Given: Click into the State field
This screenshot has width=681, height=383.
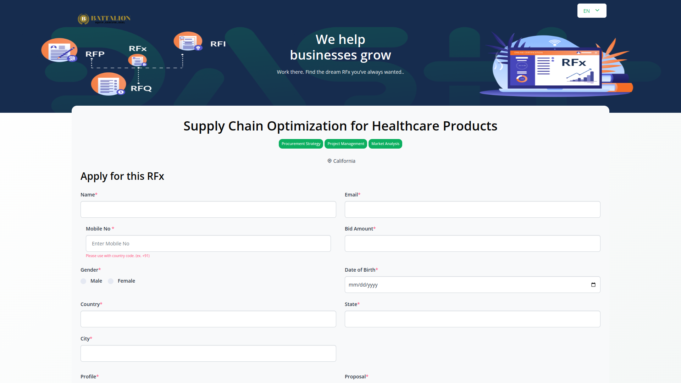Looking at the screenshot, I should pyautogui.click(x=472, y=319).
